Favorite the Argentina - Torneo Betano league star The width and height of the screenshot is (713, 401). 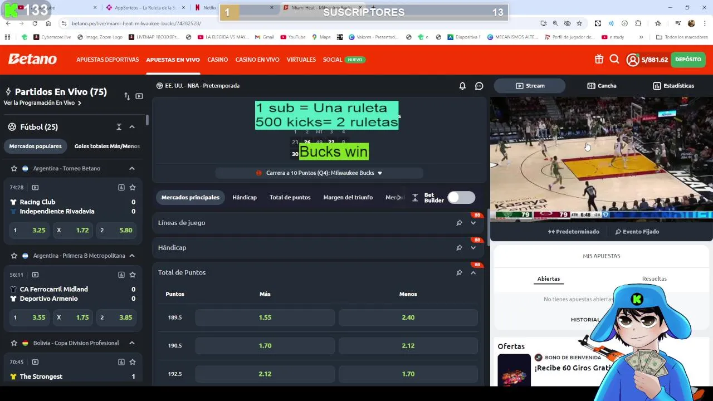point(14,168)
